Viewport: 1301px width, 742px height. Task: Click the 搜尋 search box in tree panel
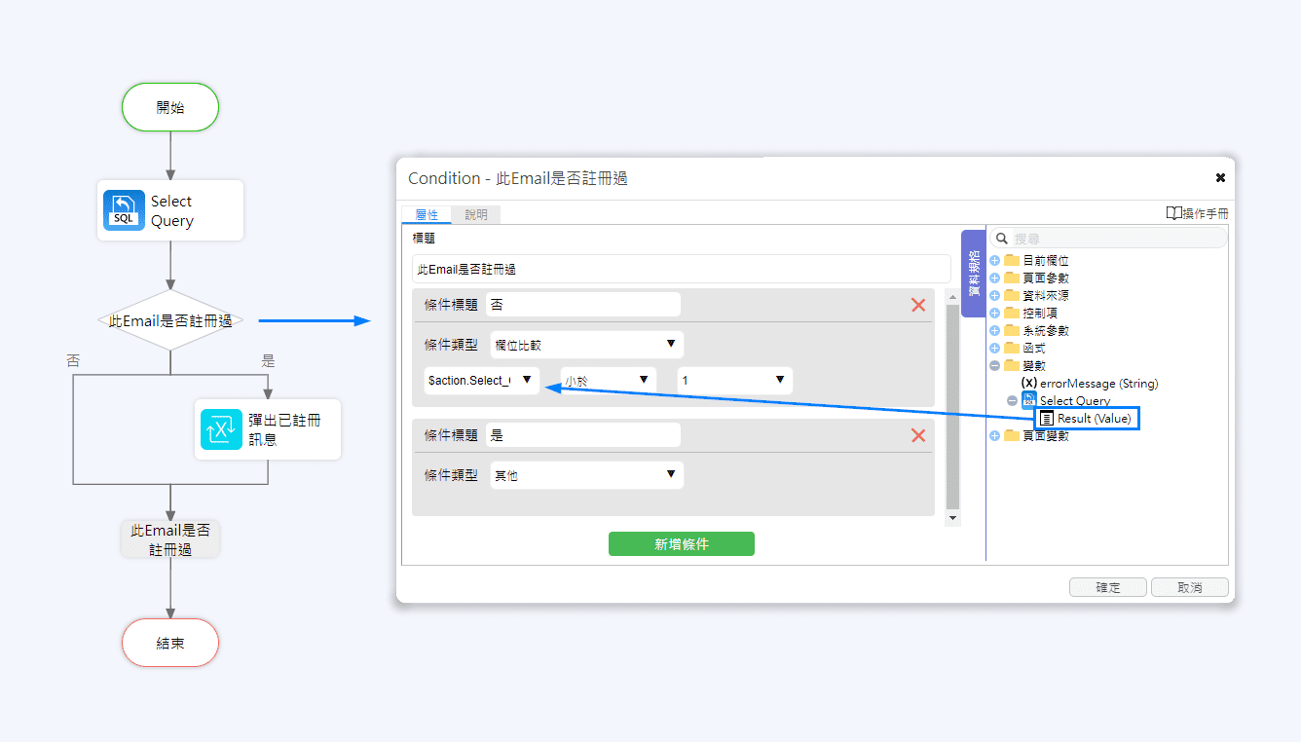pyautogui.click(x=1109, y=239)
